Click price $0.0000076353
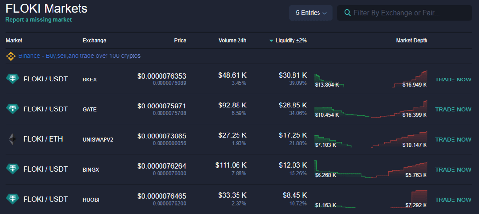479x214 pixels. point(161,76)
